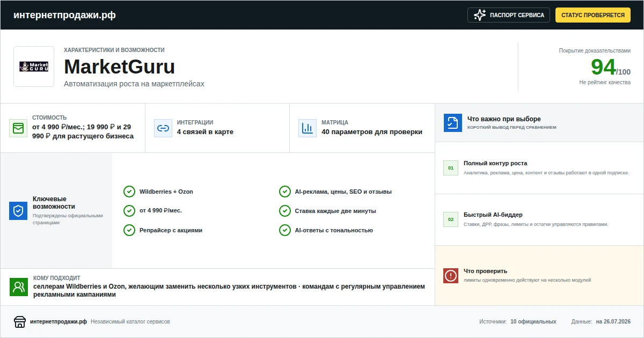The height and width of the screenshot is (338, 644).
Task: Click the green people icon for Кому подходит
Action: (19, 287)
